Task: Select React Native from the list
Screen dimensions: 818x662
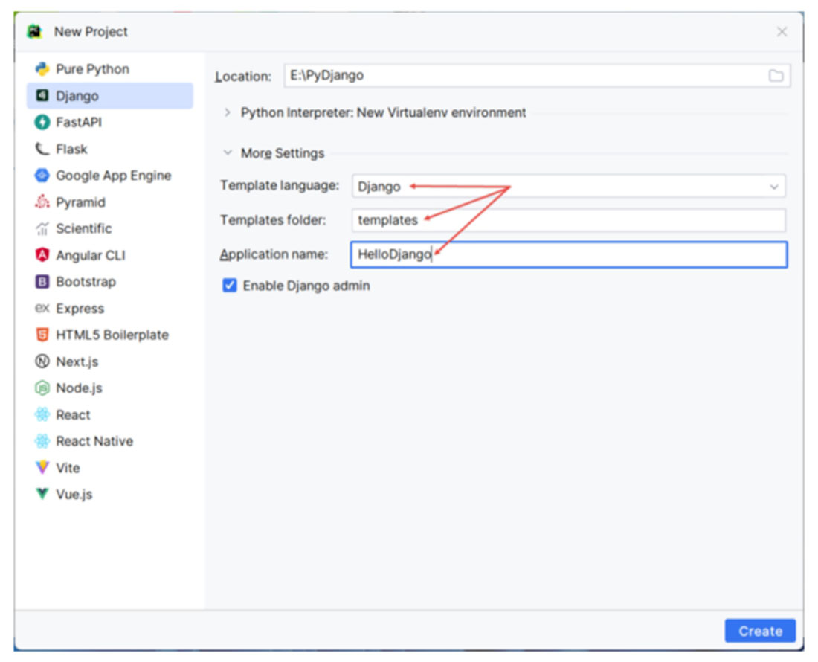Action: click(94, 441)
